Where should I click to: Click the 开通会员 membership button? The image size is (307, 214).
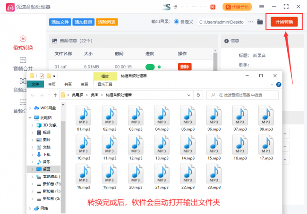[x=237, y=7]
